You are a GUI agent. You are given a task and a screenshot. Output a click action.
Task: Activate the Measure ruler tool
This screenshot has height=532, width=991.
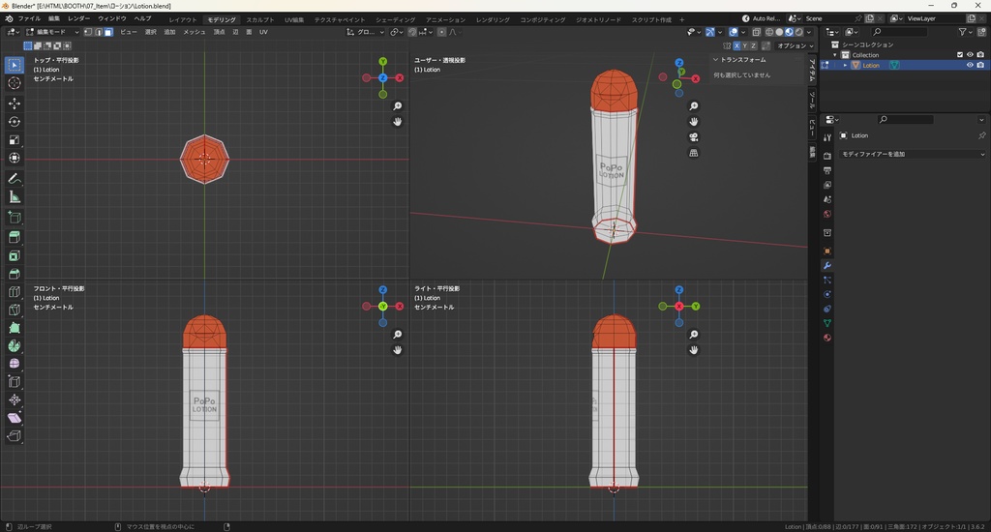click(15, 197)
